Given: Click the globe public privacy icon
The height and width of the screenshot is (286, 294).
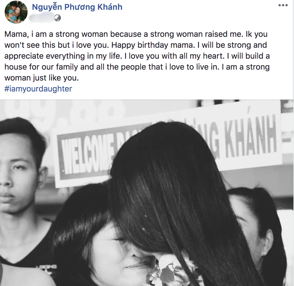Looking at the screenshot, I should pyautogui.click(x=57, y=18).
